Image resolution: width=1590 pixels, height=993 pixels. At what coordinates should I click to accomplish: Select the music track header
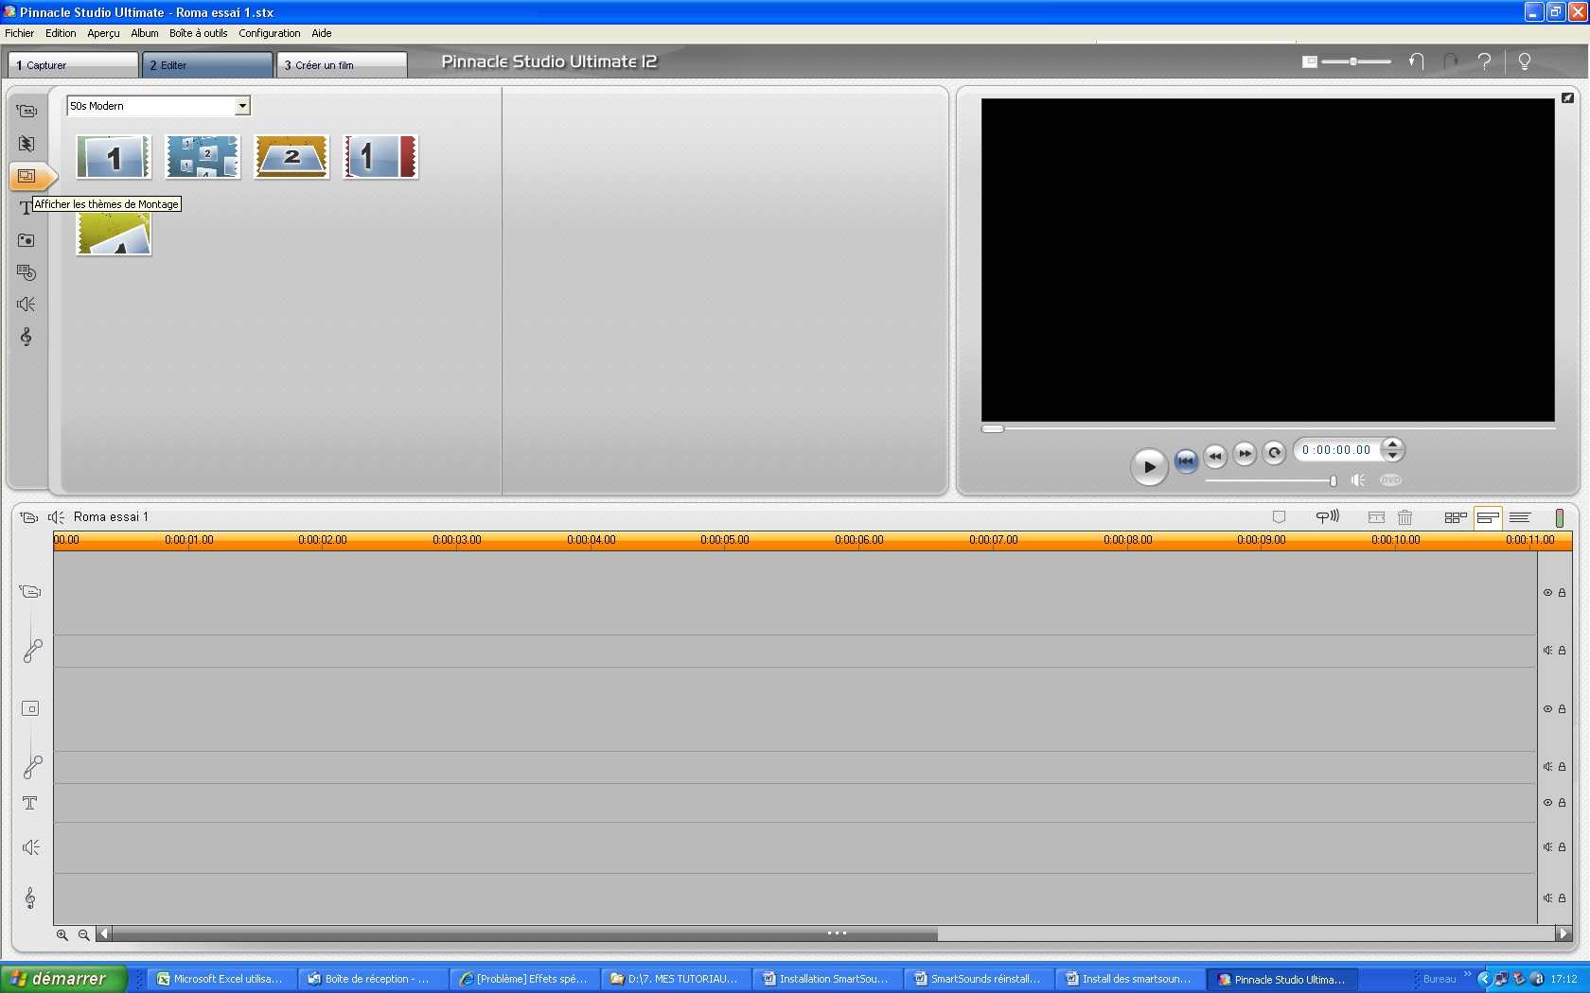point(30,897)
